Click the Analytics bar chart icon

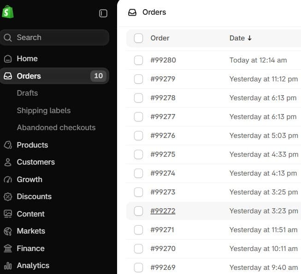pyautogui.click(x=8, y=266)
